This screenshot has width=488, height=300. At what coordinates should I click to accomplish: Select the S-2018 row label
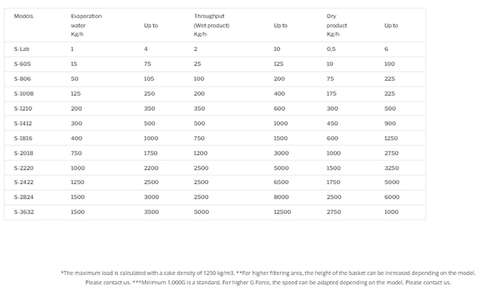coord(24,153)
